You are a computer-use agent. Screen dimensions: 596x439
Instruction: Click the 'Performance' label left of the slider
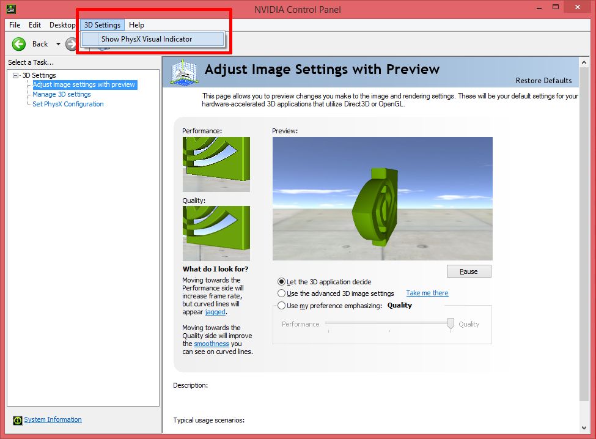[300, 324]
